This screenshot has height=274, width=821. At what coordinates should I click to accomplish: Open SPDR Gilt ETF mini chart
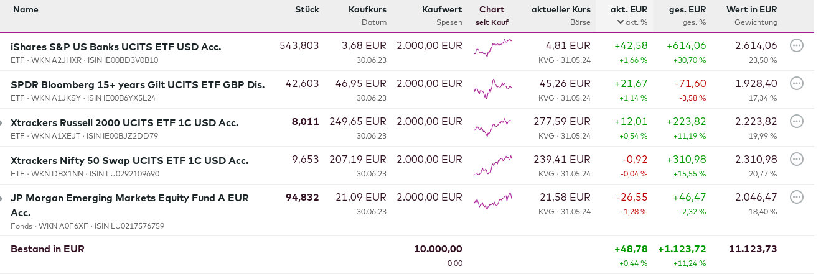[x=492, y=88]
